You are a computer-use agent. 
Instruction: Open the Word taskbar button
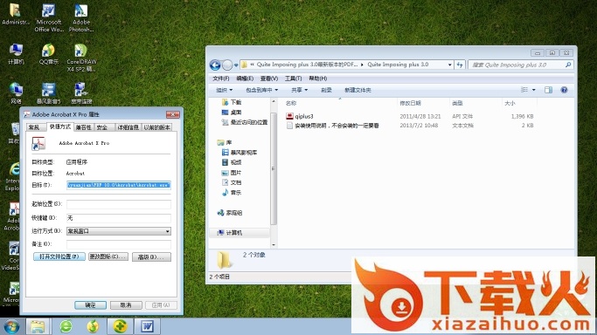(147, 326)
